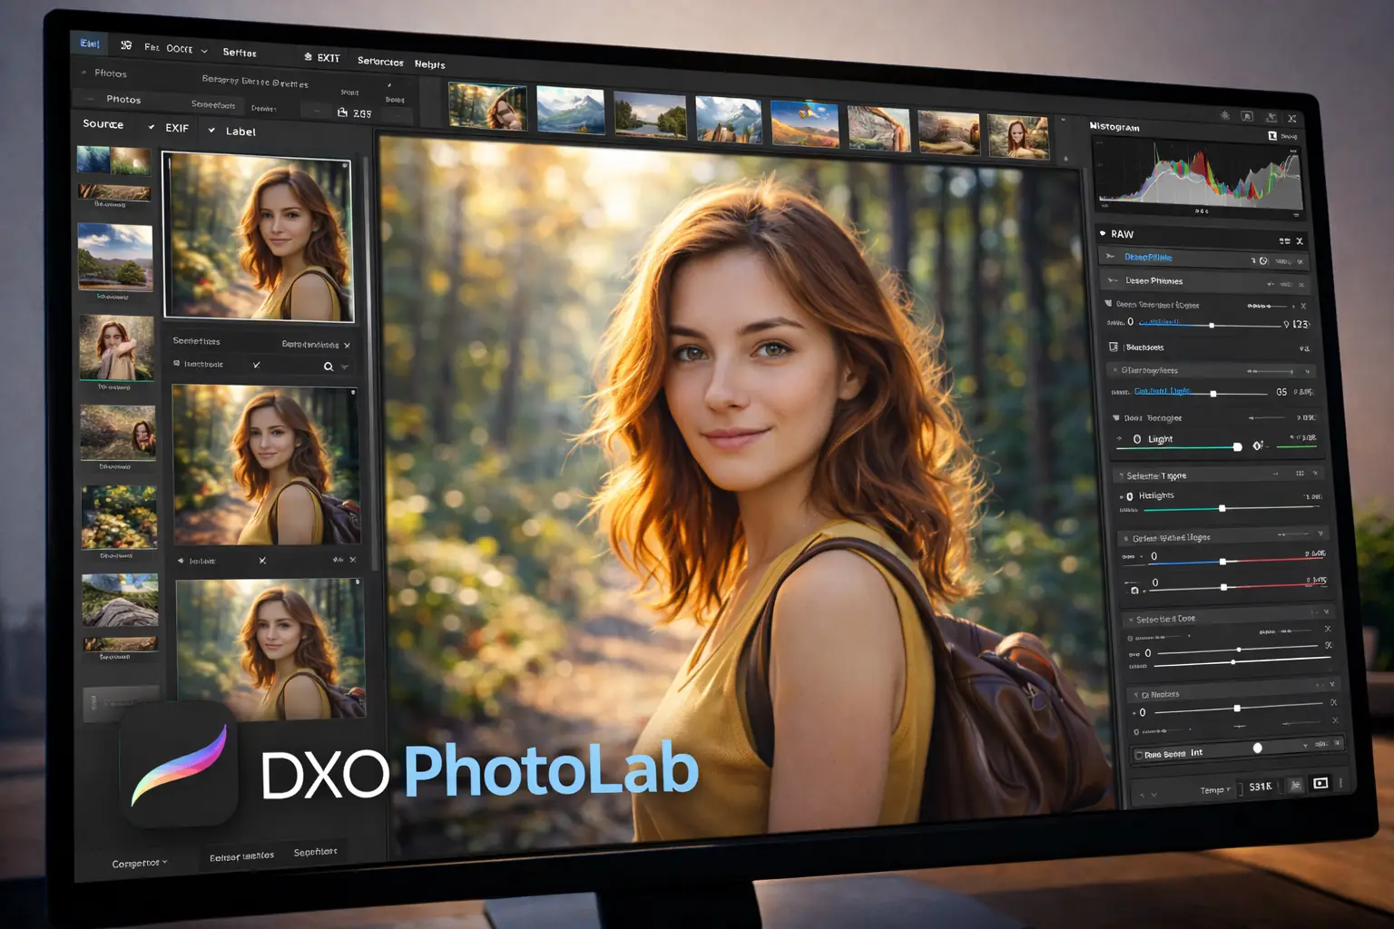Click the icon left of the EXIT label
Screen dimensions: 1394x929
(x=309, y=56)
